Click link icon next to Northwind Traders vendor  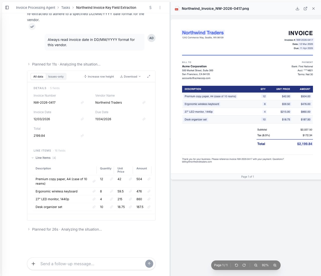coord(144,103)
